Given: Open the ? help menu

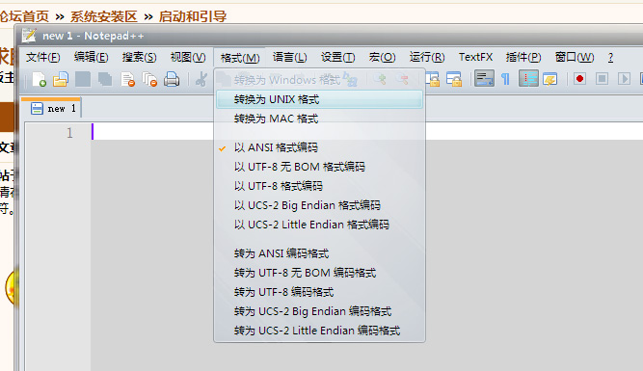Looking at the screenshot, I should (610, 58).
